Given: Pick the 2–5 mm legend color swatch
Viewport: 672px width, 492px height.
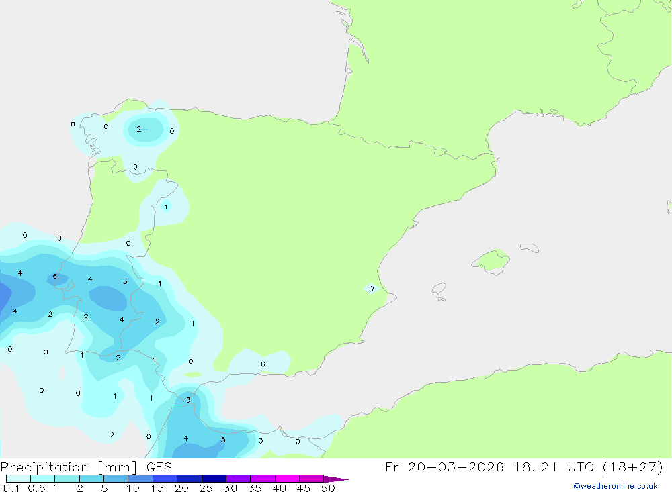Looking at the screenshot, I should 91,479.
